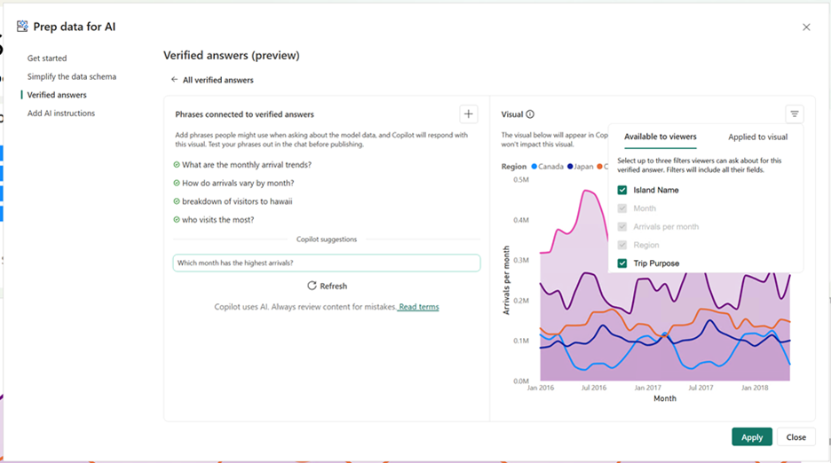
Task: Click the back arrow to all verified answers
Action: [175, 80]
